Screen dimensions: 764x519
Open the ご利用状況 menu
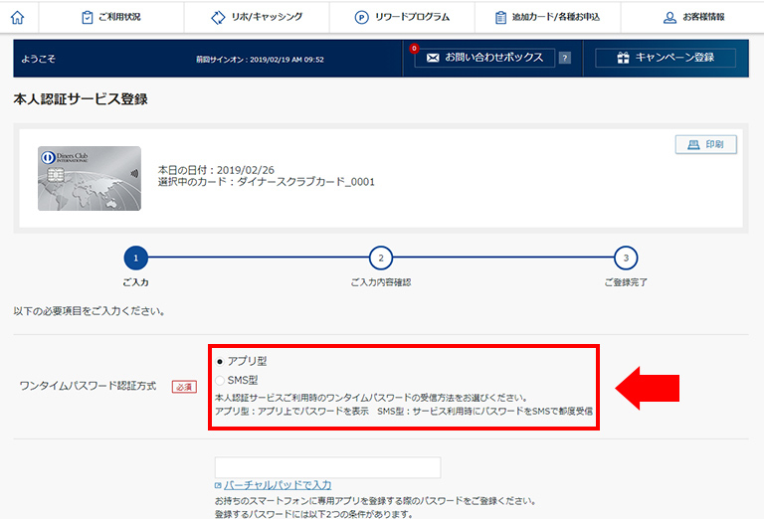(111, 17)
